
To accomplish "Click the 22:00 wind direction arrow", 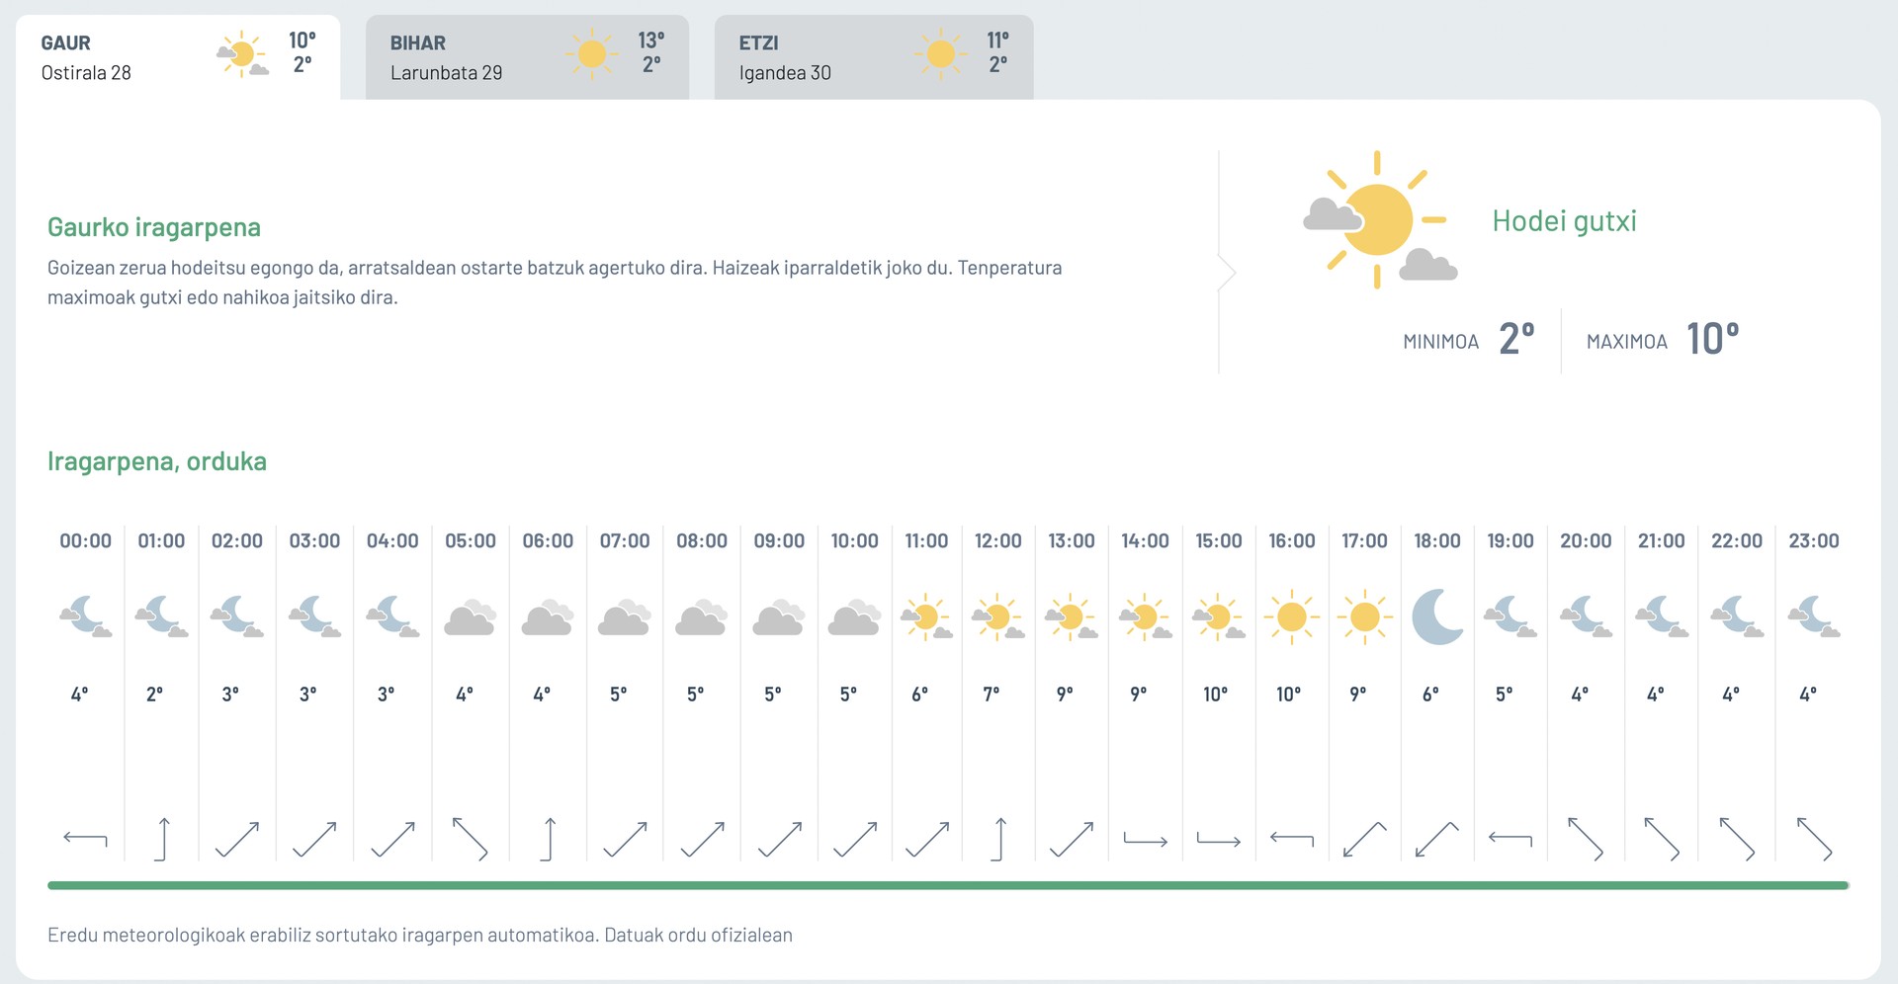I will coord(1737,839).
